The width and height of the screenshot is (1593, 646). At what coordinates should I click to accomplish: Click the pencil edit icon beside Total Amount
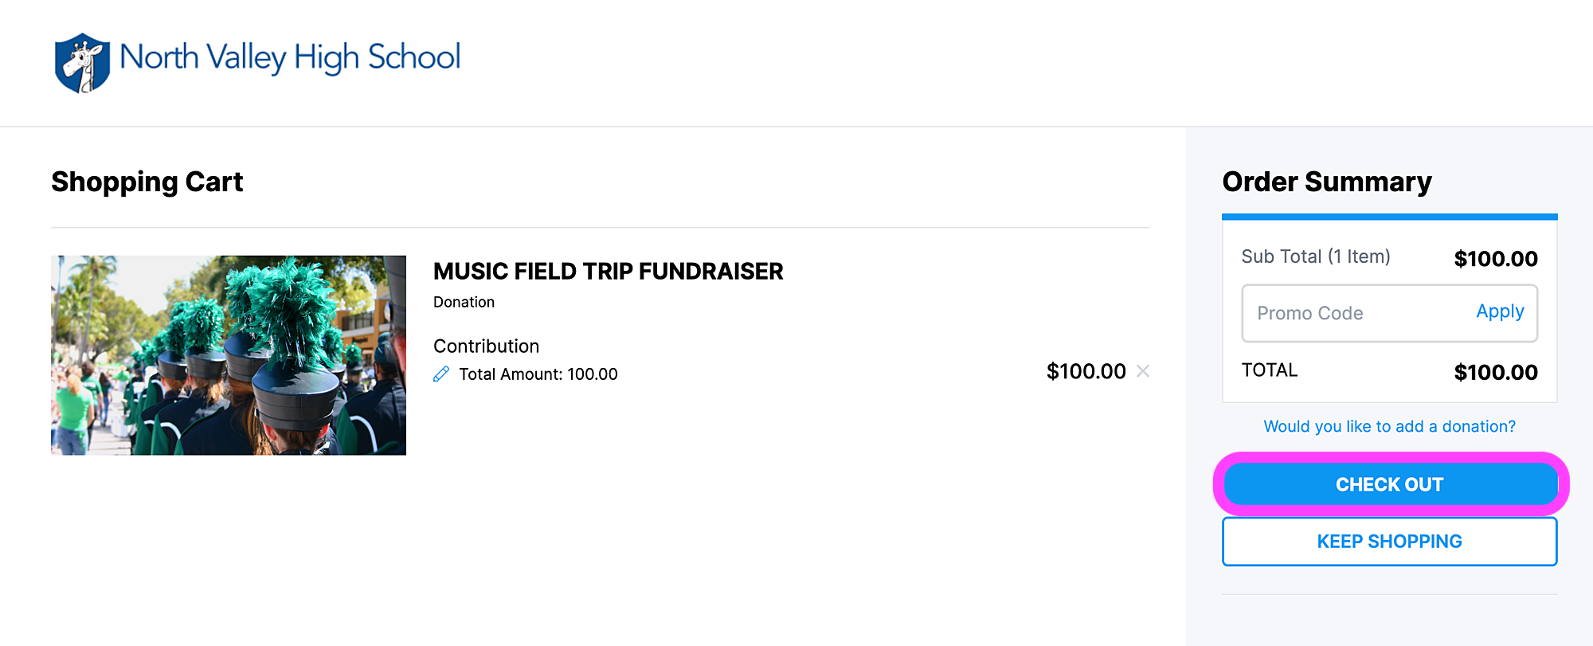(441, 374)
